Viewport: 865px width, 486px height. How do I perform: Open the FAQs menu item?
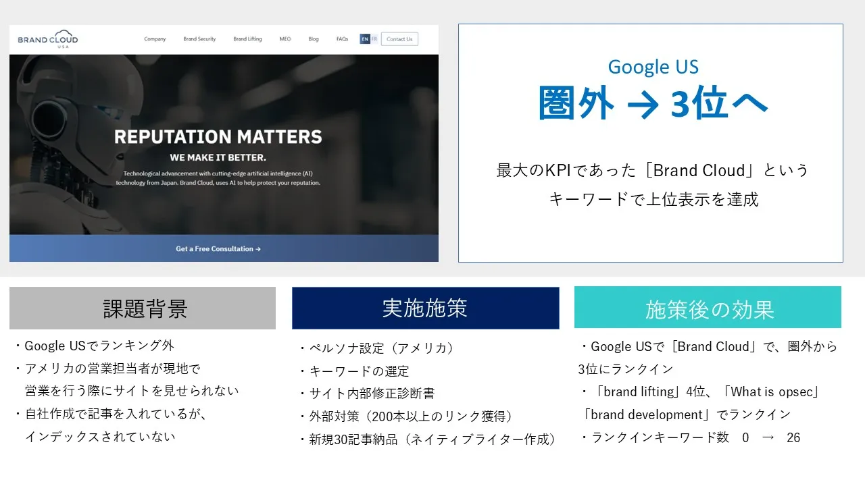[x=342, y=39]
